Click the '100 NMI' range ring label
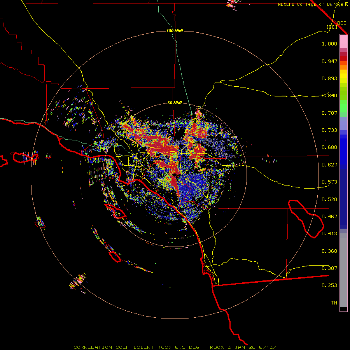Image resolution: width=350 pixels, height=350 pixels. pos(175,31)
